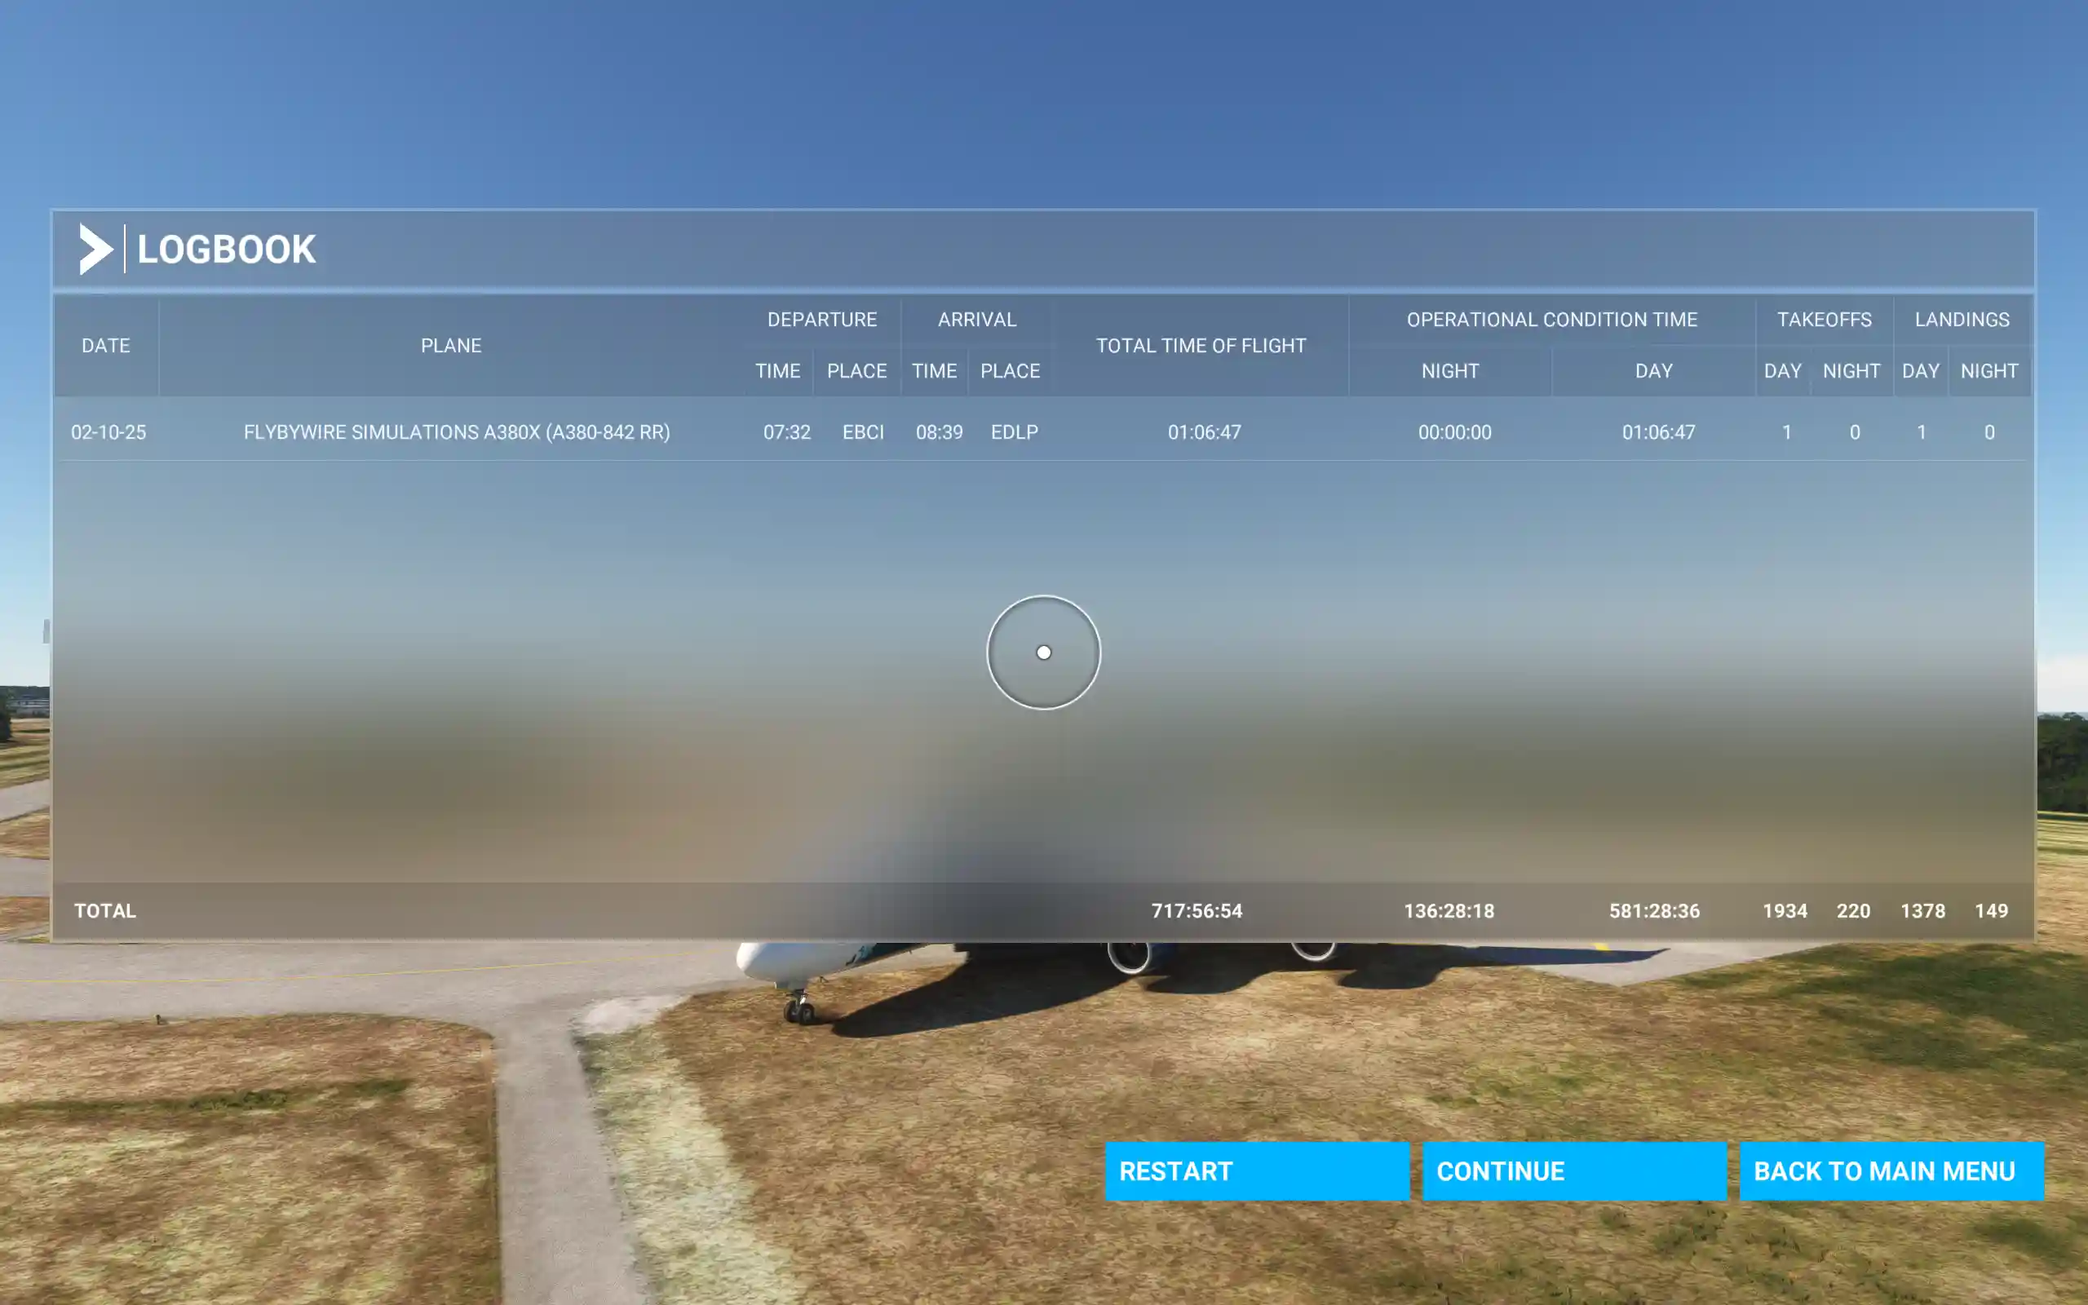Select the PLANE column header
The image size is (2088, 1305).
pyautogui.click(x=450, y=345)
